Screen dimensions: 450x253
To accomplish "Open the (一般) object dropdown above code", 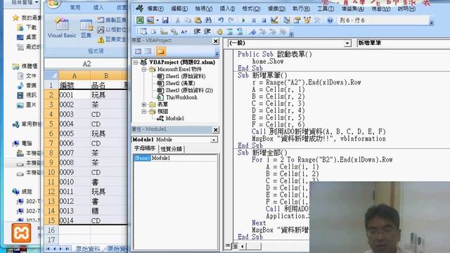I will [347, 44].
